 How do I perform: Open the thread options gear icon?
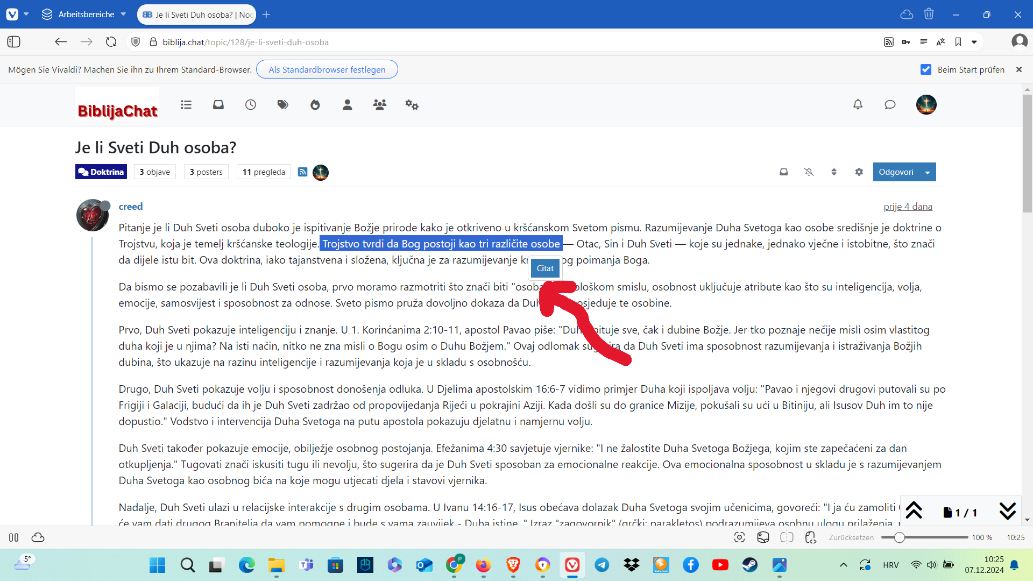(859, 172)
